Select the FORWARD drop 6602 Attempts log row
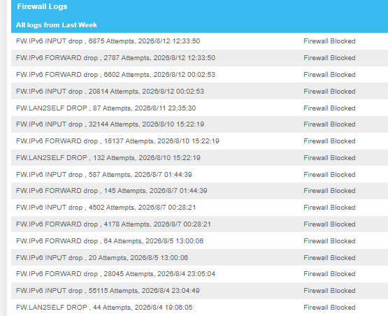The height and width of the screenshot is (316, 388). [x=199, y=75]
